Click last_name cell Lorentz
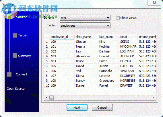This screenshot has width=163, height=117. click(108, 76)
